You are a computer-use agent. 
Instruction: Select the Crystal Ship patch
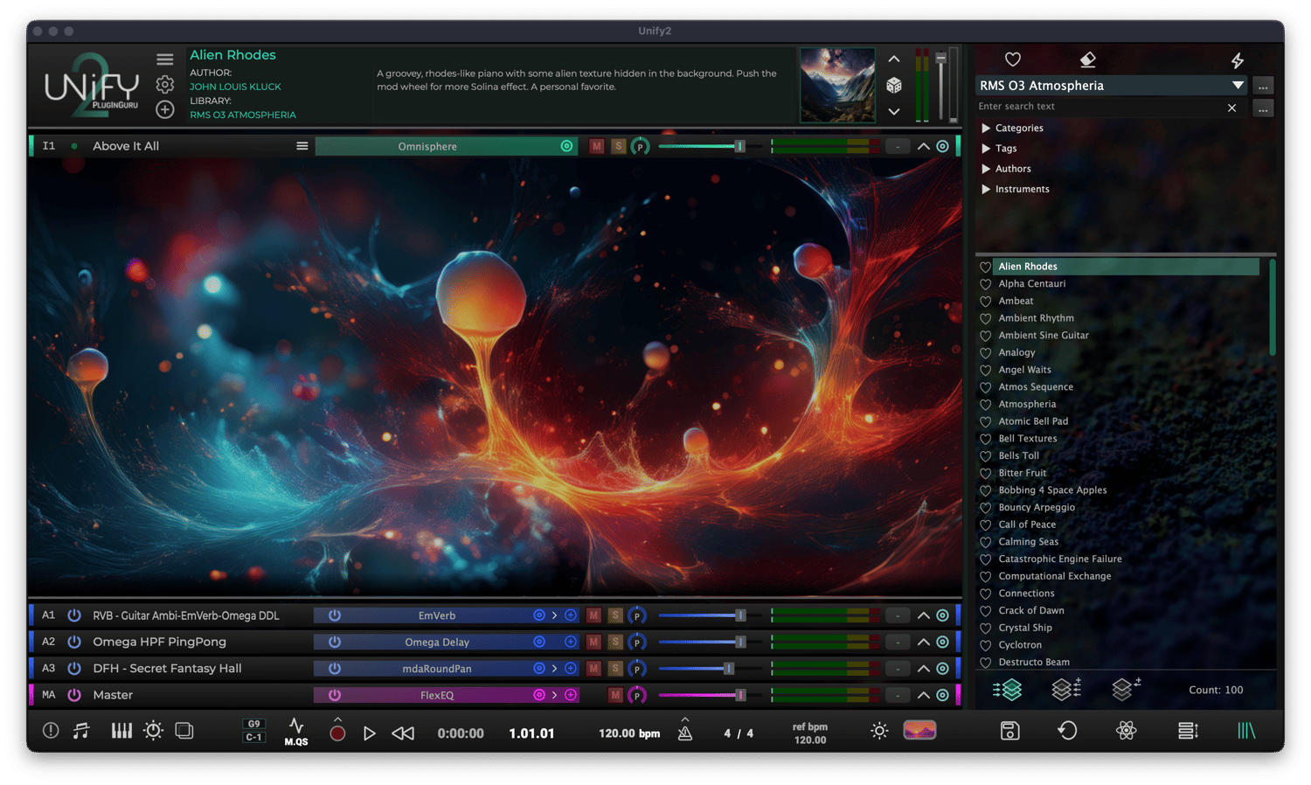[x=1025, y=628]
